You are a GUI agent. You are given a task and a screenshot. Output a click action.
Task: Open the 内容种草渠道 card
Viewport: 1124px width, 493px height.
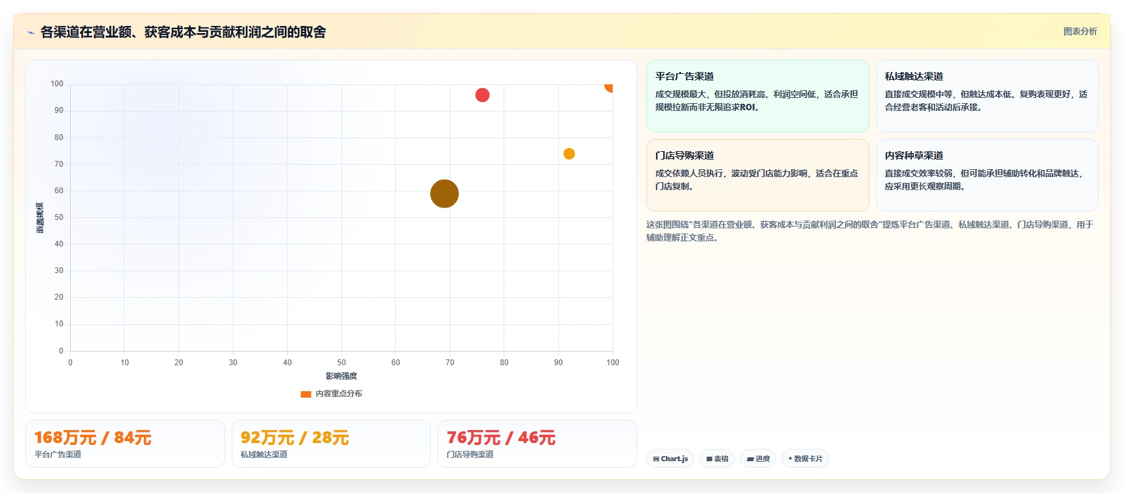[x=987, y=175]
